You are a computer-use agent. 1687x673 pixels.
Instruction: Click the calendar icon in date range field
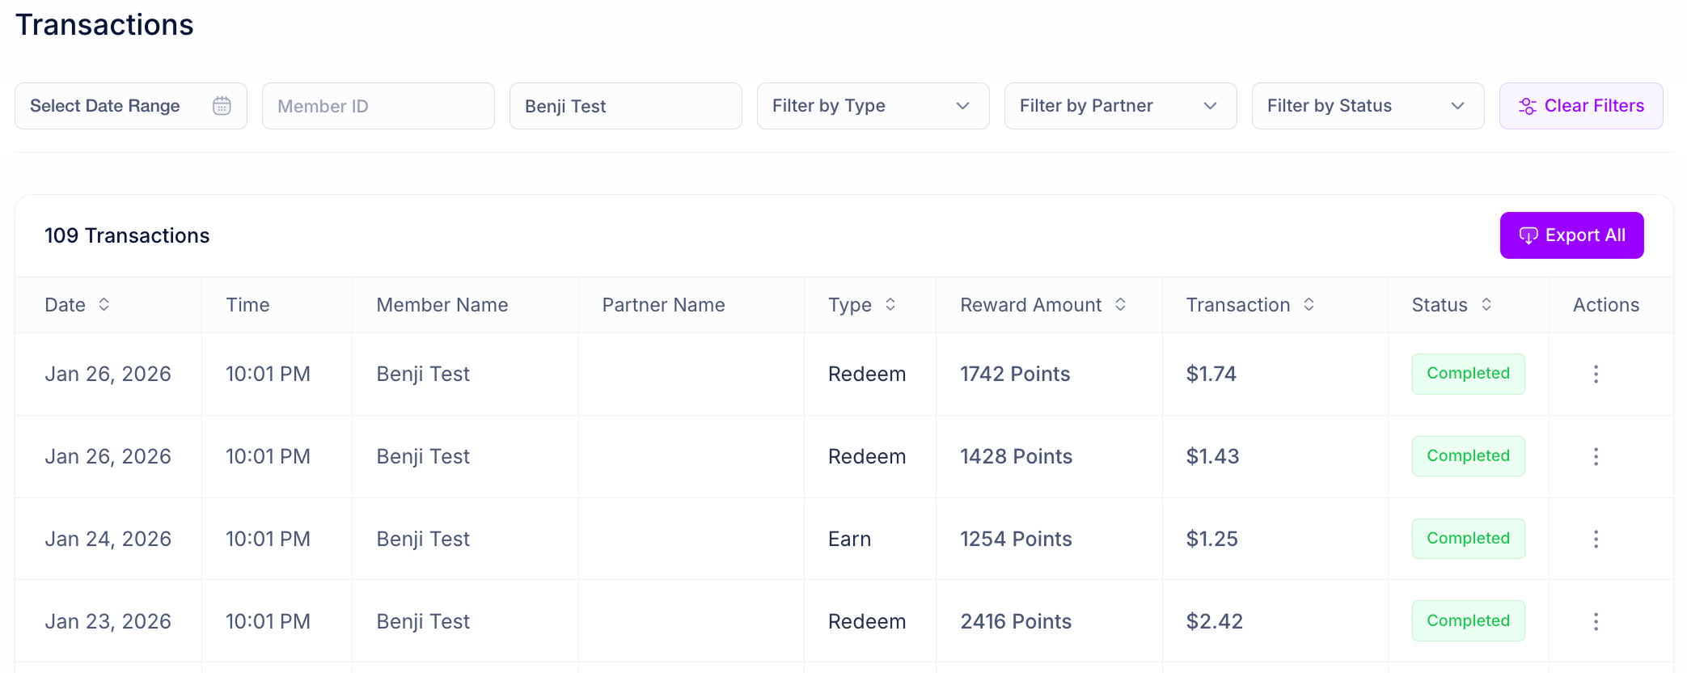[x=222, y=106]
